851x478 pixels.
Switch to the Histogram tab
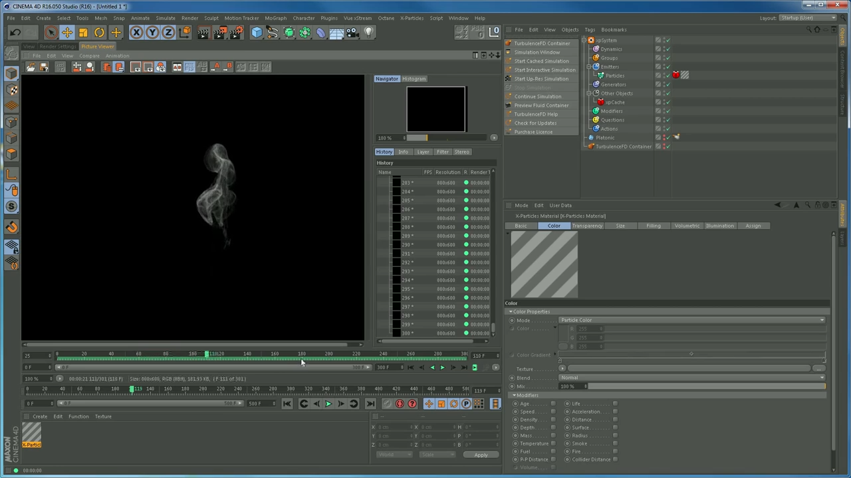414,79
